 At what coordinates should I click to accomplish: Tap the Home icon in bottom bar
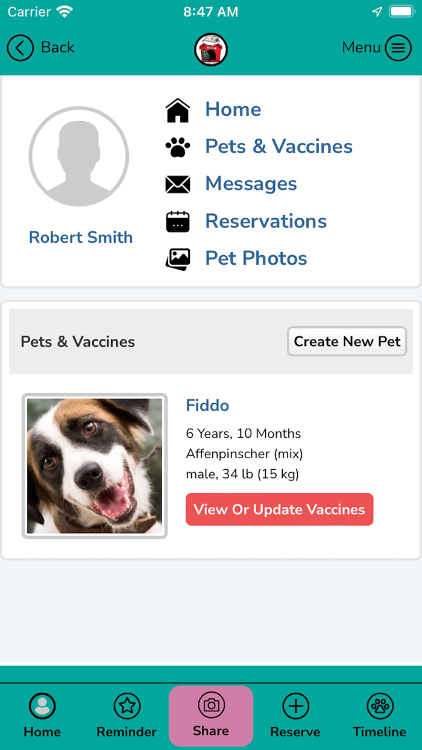tap(42, 705)
